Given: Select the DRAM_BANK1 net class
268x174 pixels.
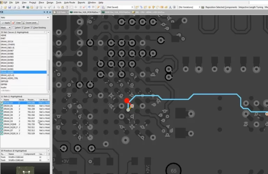Looking at the screenshot, I should [x=23, y=69].
